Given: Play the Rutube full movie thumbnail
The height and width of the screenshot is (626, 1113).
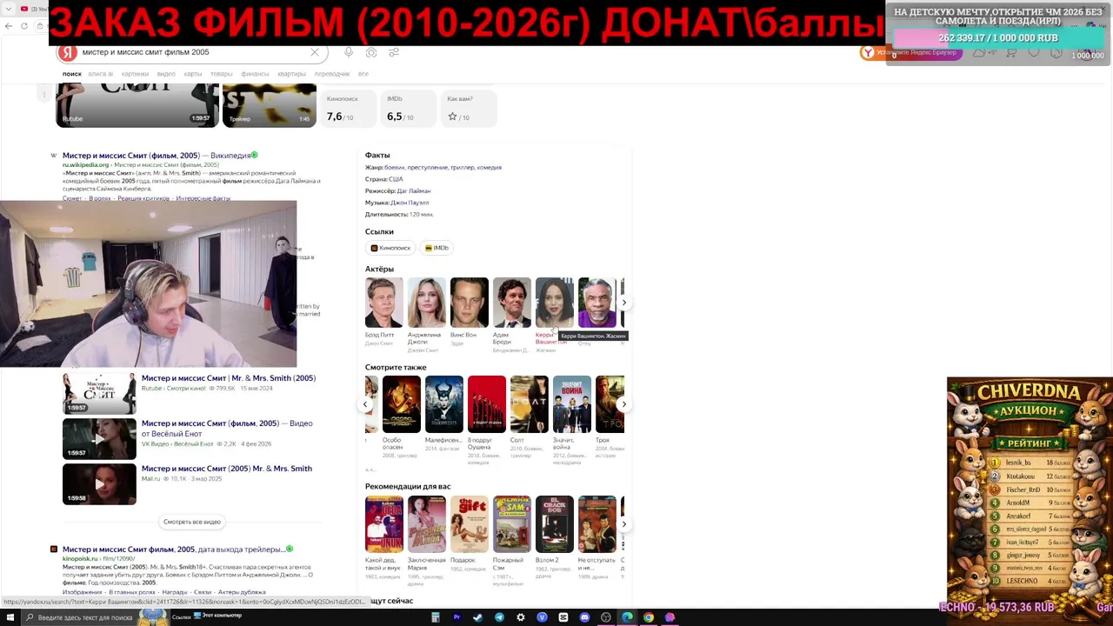Looking at the screenshot, I should [x=137, y=105].
